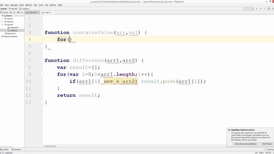Viewport: 274px width, 154px height.
Task: Click the script1.js breadcrumb in navigation bar
Action: (x=24, y=9)
